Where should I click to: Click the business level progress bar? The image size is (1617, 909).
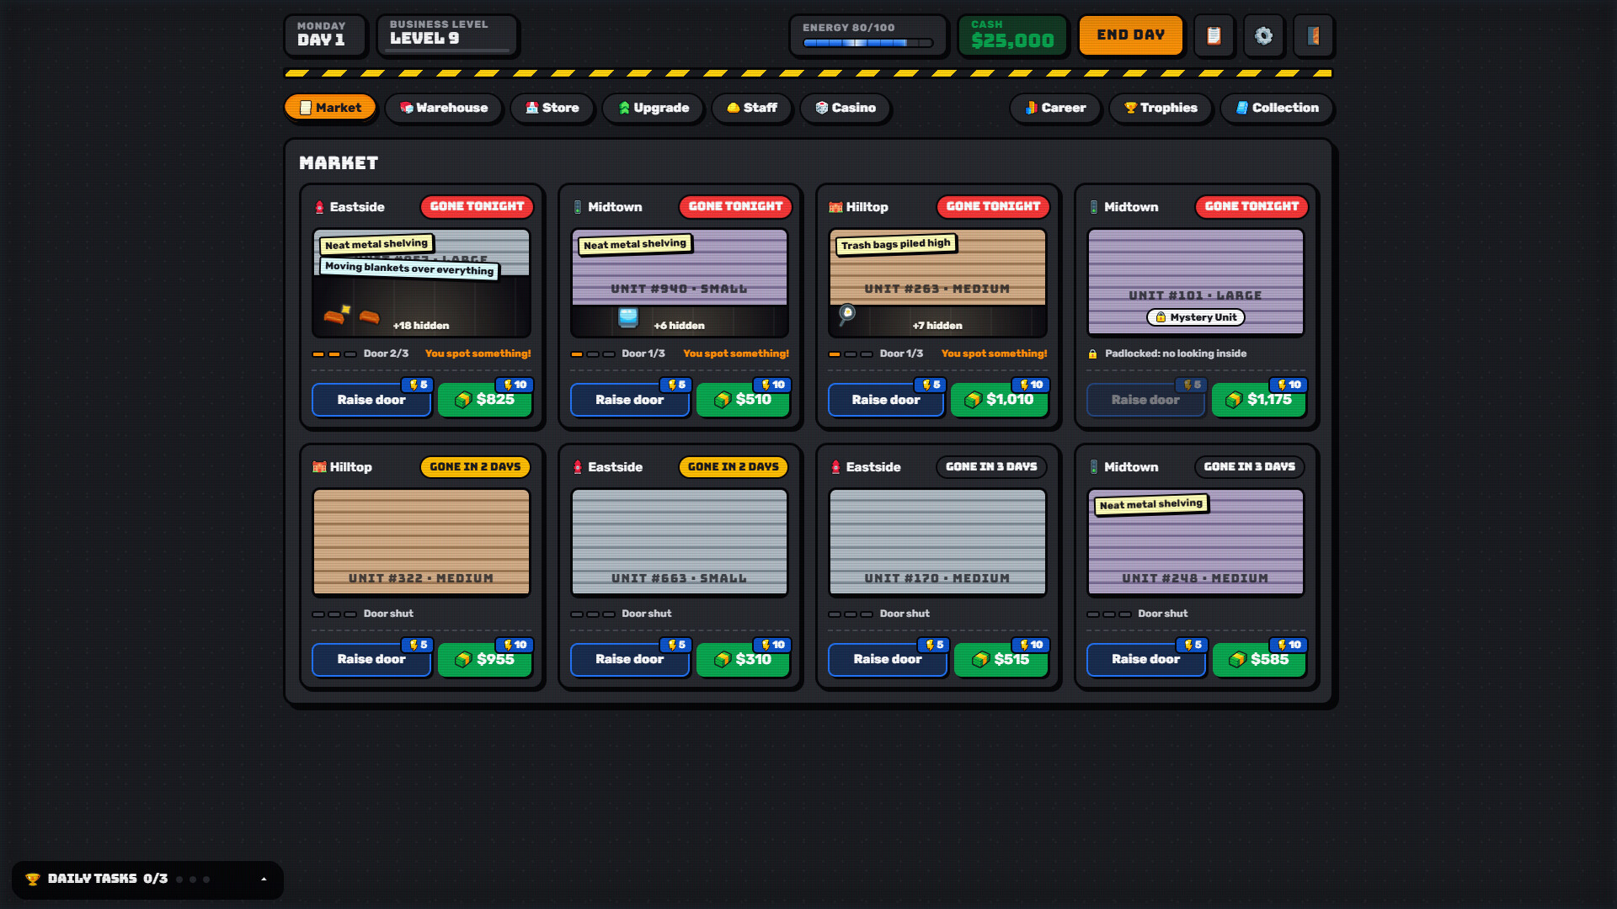click(x=448, y=50)
